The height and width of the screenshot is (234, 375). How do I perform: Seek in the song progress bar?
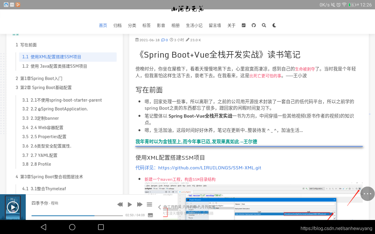pyautogui.click(x=77, y=216)
